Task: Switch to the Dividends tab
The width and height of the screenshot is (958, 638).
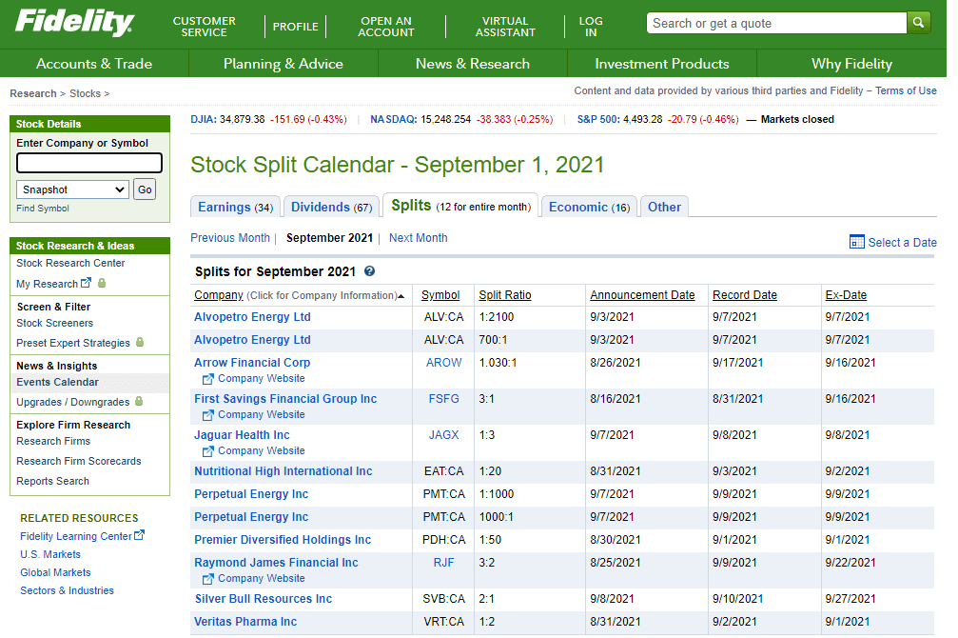Action: (x=331, y=207)
